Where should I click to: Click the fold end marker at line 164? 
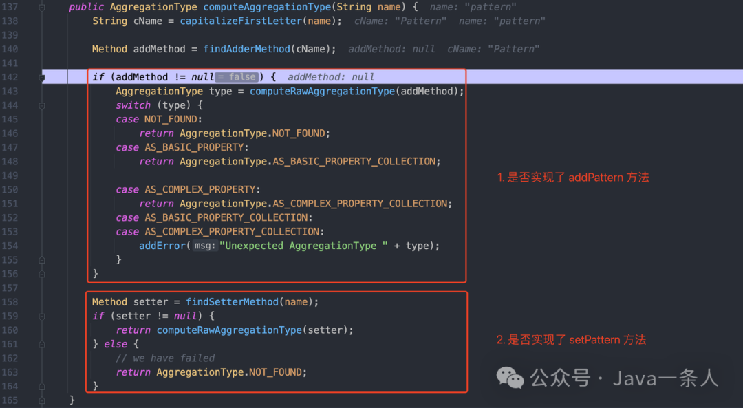coord(42,386)
